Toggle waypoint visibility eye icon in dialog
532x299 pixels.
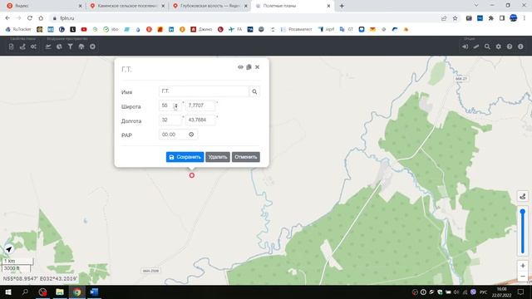pos(240,67)
